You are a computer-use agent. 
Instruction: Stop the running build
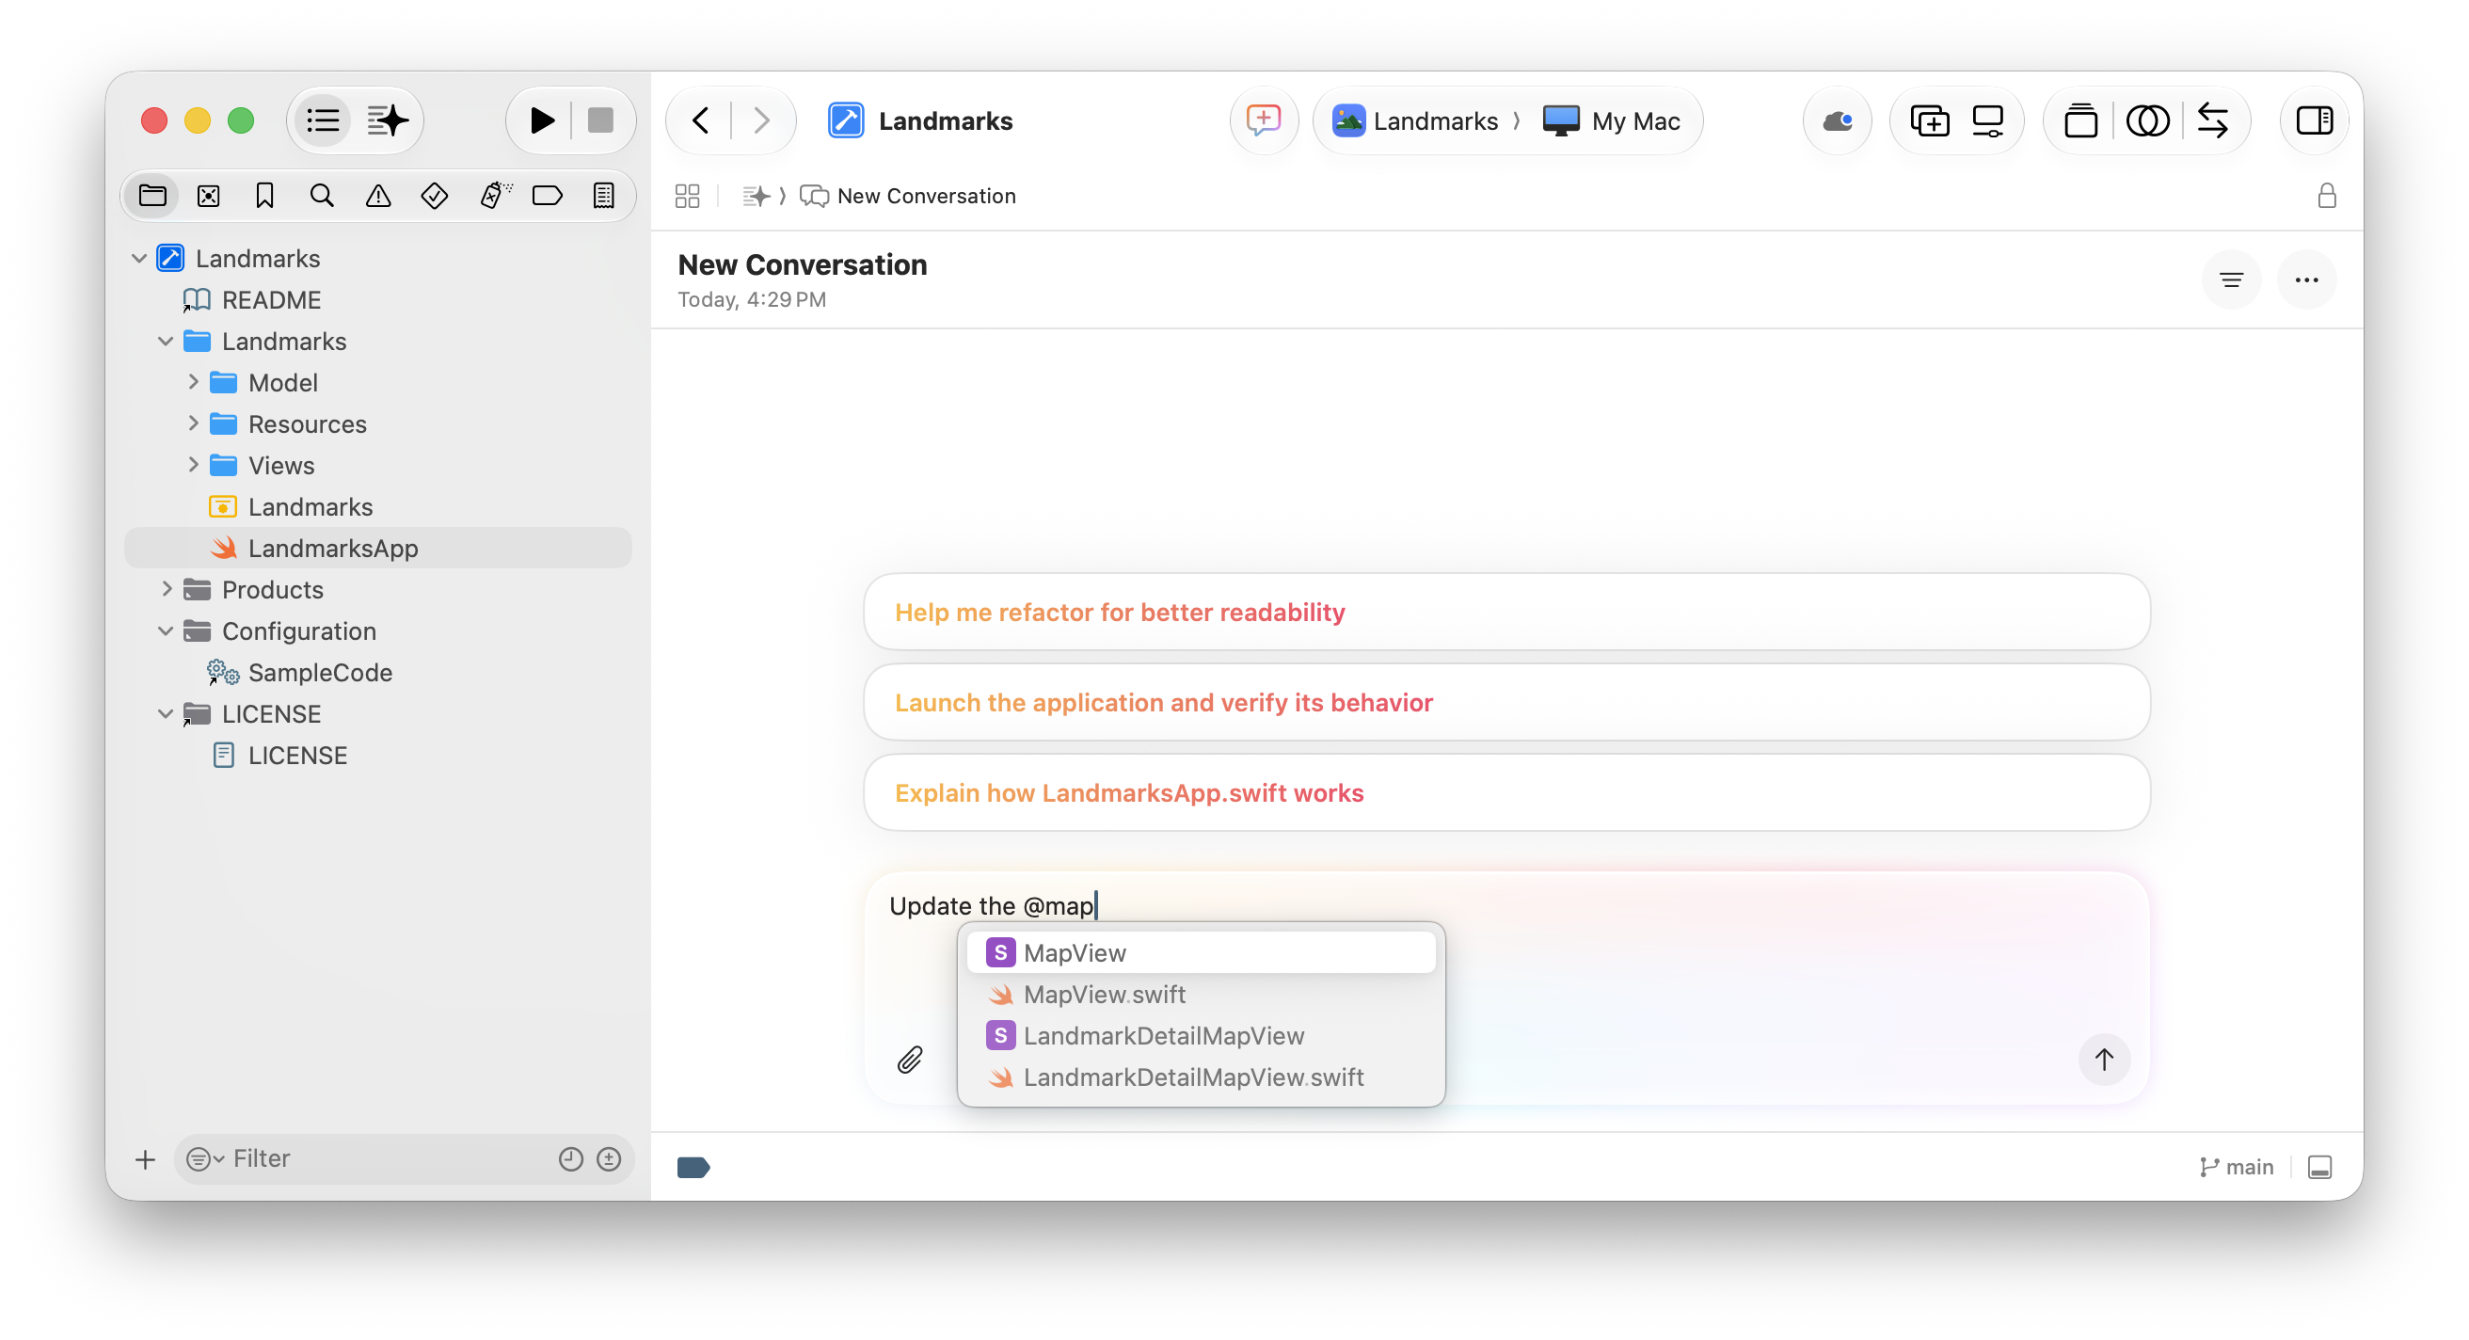[x=600, y=120]
